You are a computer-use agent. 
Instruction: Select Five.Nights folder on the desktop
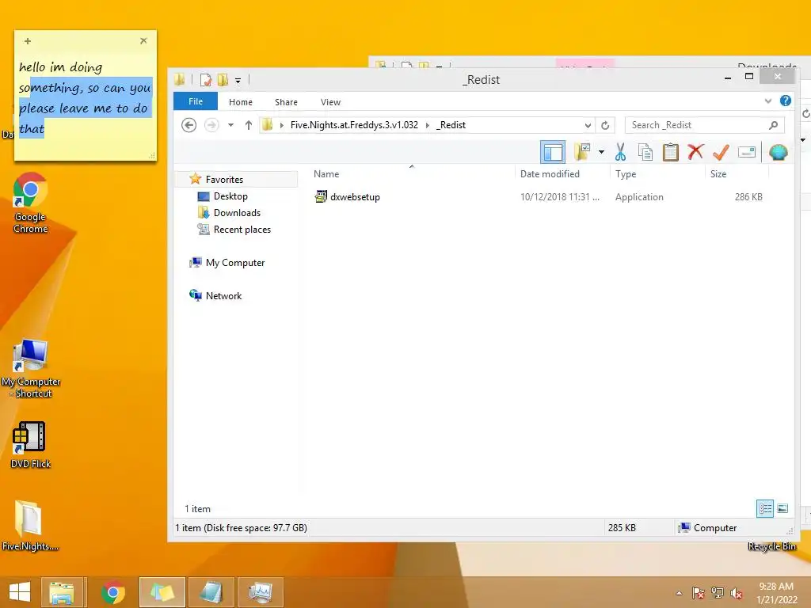coord(29,526)
